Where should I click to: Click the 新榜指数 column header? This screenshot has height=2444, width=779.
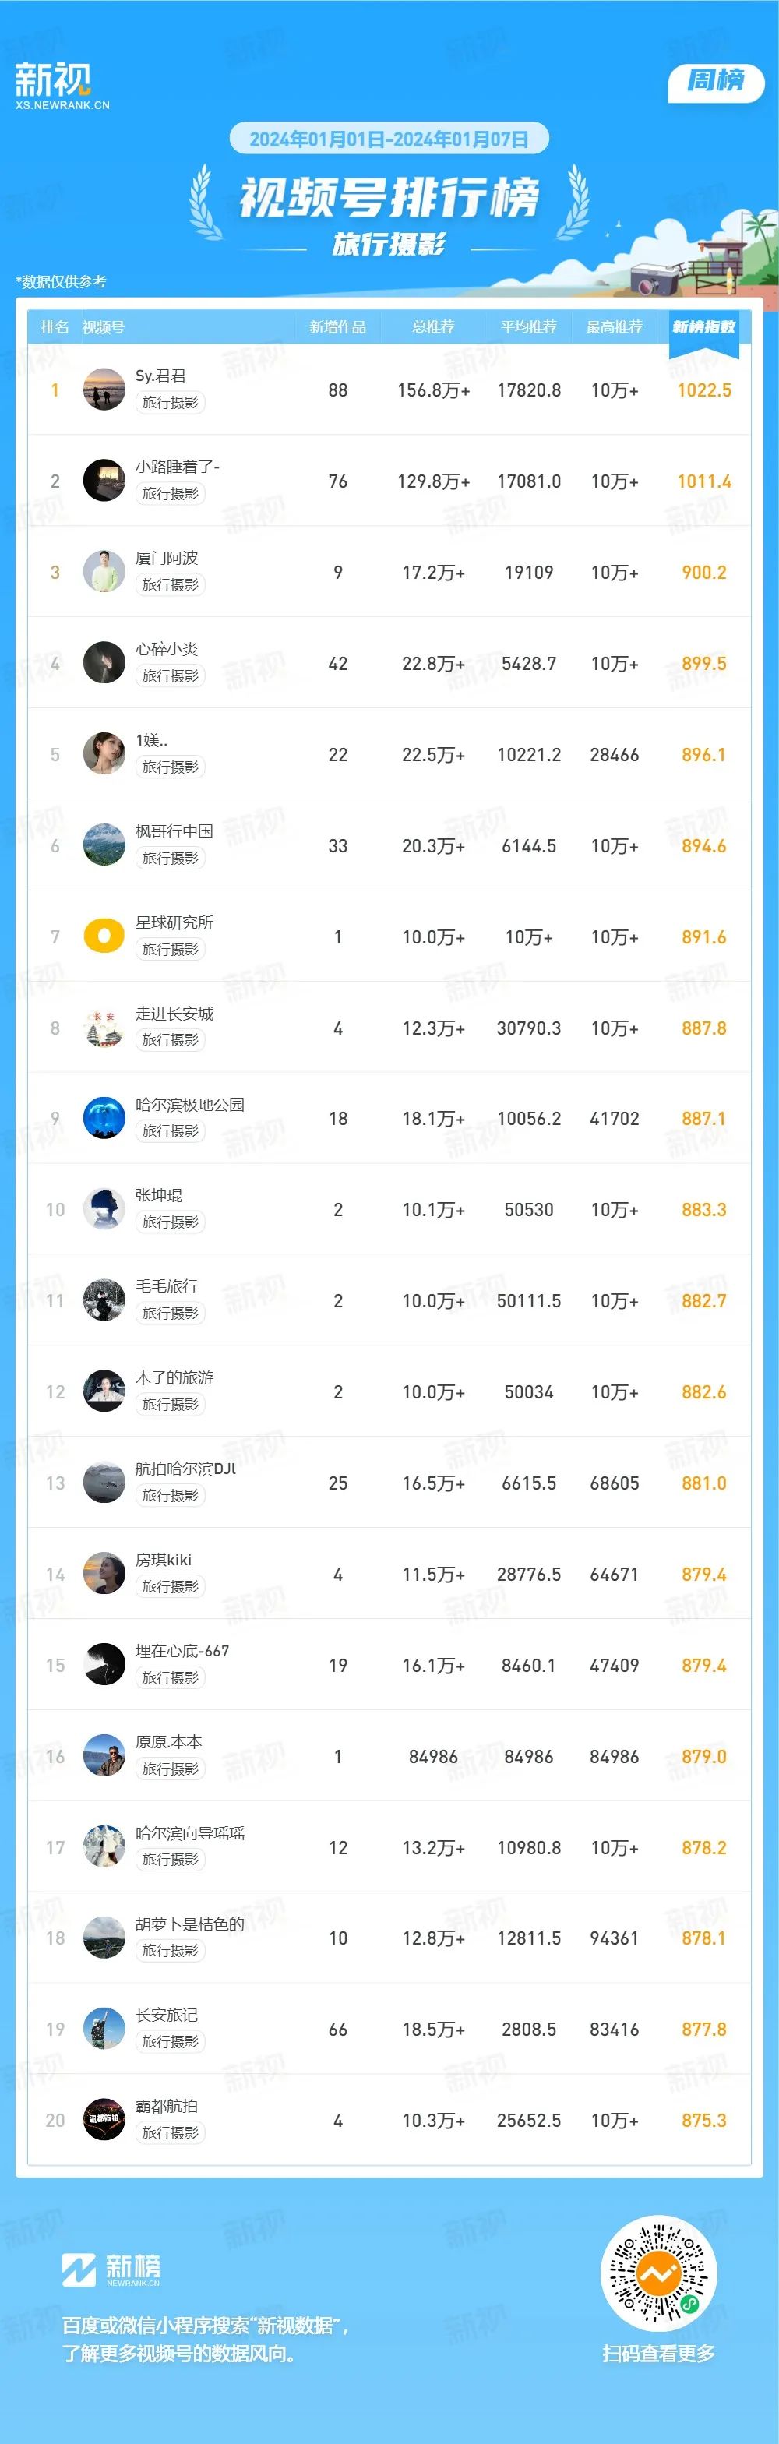(703, 327)
